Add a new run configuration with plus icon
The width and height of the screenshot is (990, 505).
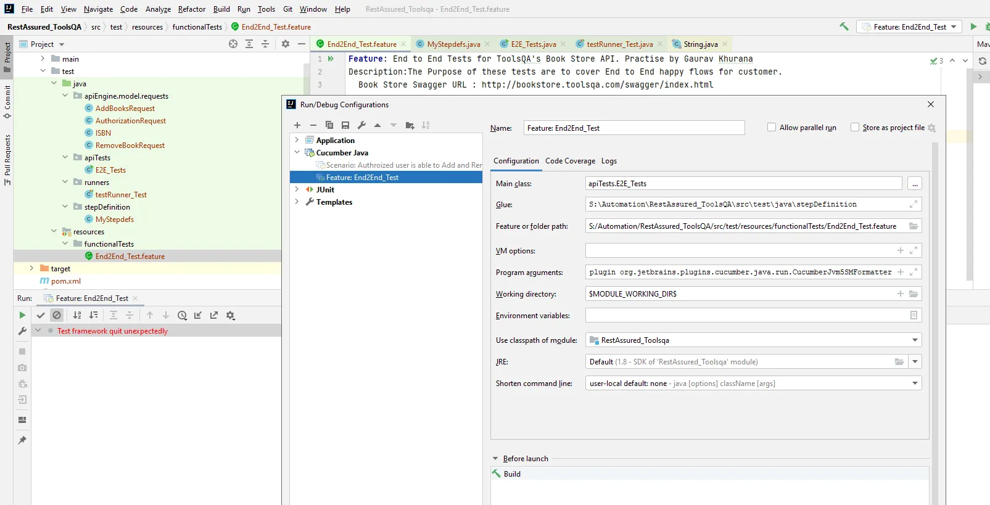(297, 125)
